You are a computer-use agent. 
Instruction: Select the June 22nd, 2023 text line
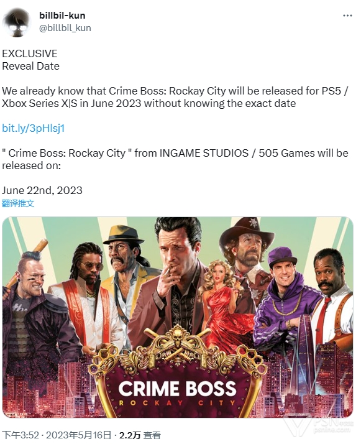click(42, 190)
